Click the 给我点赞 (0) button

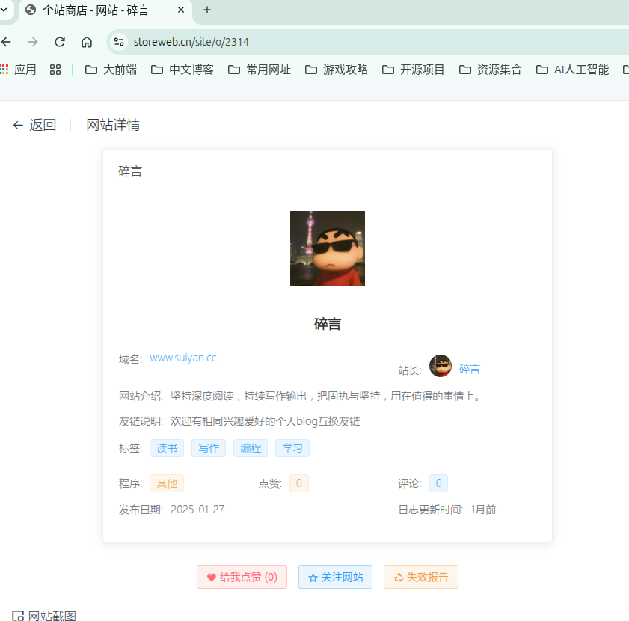coord(242,577)
